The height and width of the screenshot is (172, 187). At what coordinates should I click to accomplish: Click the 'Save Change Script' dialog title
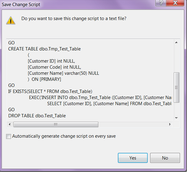click(21, 5)
